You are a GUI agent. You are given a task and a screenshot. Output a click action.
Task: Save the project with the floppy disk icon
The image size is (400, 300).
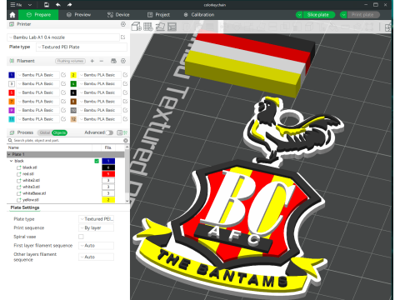click(47, 5)
